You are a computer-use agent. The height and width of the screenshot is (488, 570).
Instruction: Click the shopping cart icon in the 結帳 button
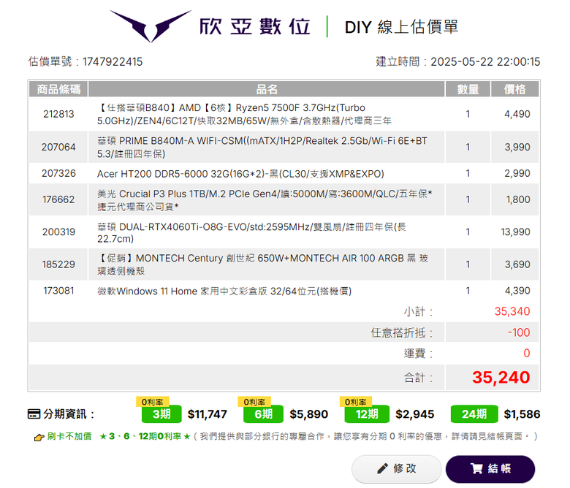[x=476, y=468]
